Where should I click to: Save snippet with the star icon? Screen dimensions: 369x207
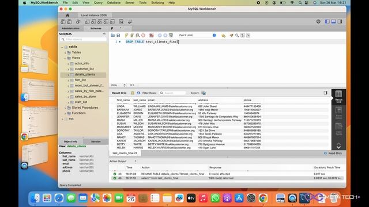click(x=223, y=35)
